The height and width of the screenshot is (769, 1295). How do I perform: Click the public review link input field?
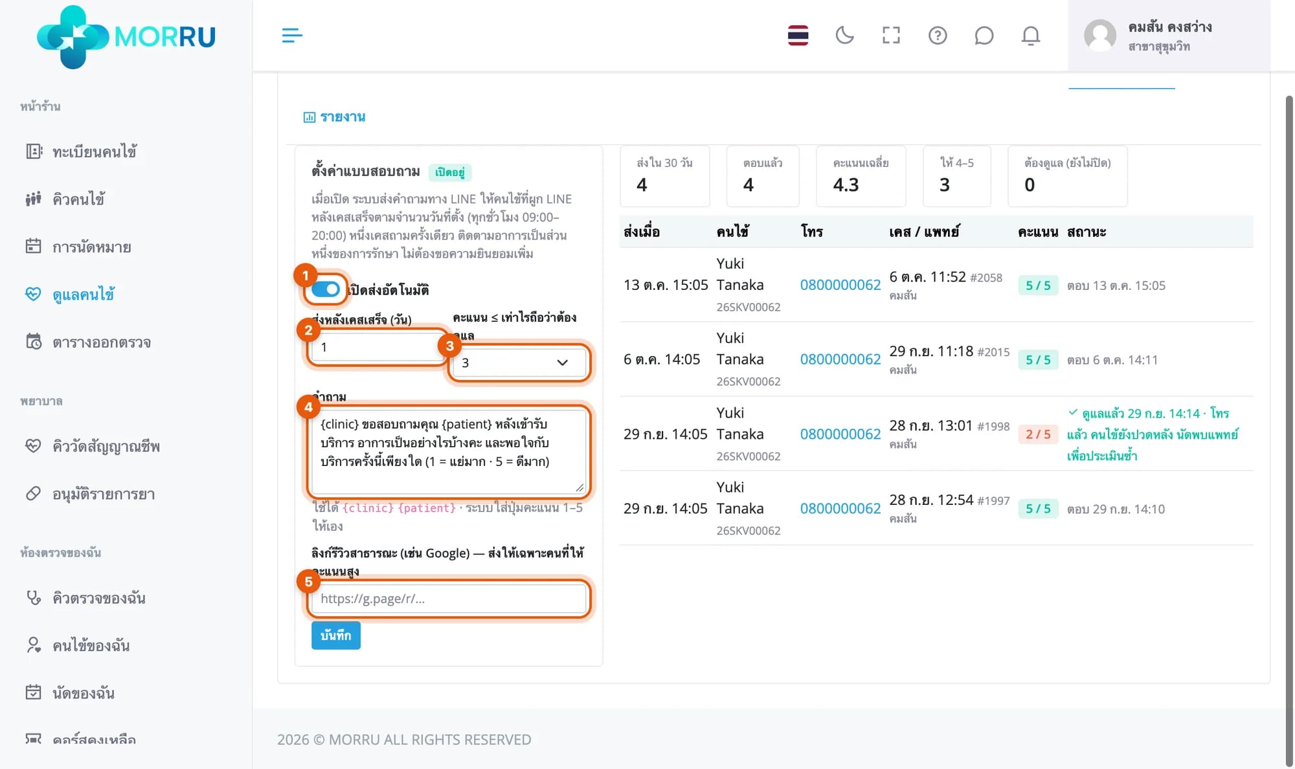click(449, 599)
